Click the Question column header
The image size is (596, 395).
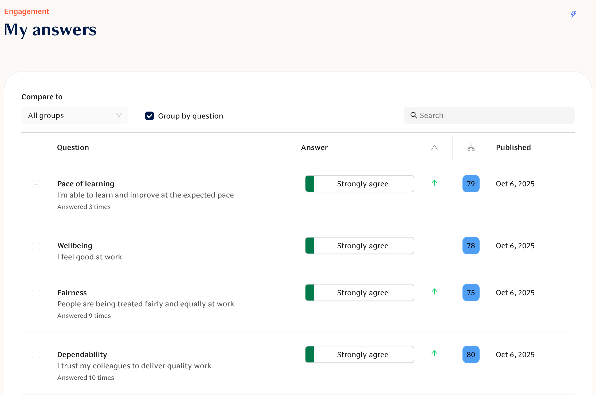click(x=73, y=148)
